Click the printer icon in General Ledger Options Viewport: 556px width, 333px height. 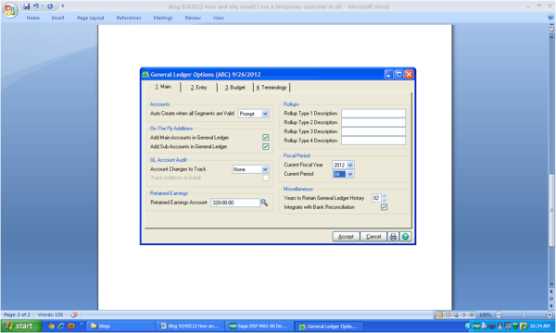pos(393,237)
